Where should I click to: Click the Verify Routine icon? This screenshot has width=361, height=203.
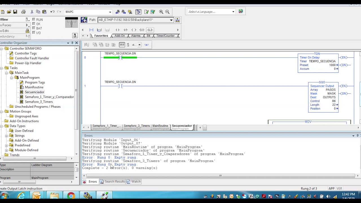tap(146, 12)
